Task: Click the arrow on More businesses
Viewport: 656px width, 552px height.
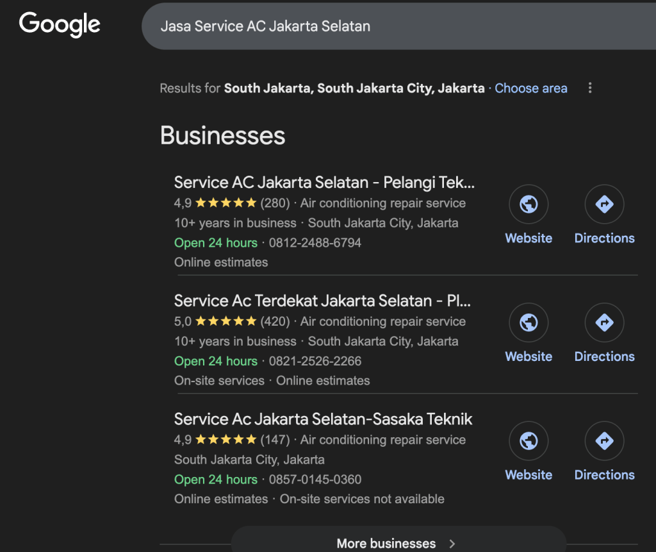Action: click(452, 544)
